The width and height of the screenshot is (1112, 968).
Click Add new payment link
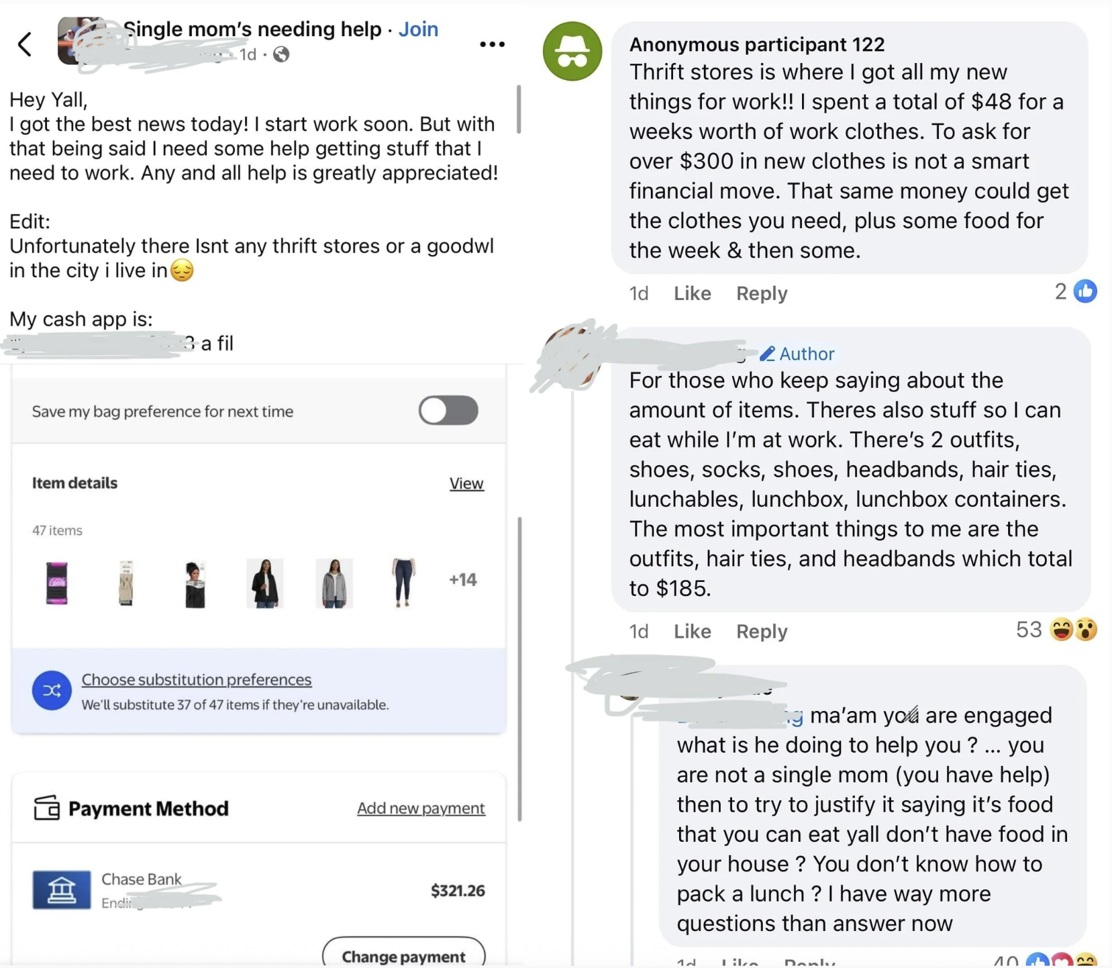pos(421,808)
